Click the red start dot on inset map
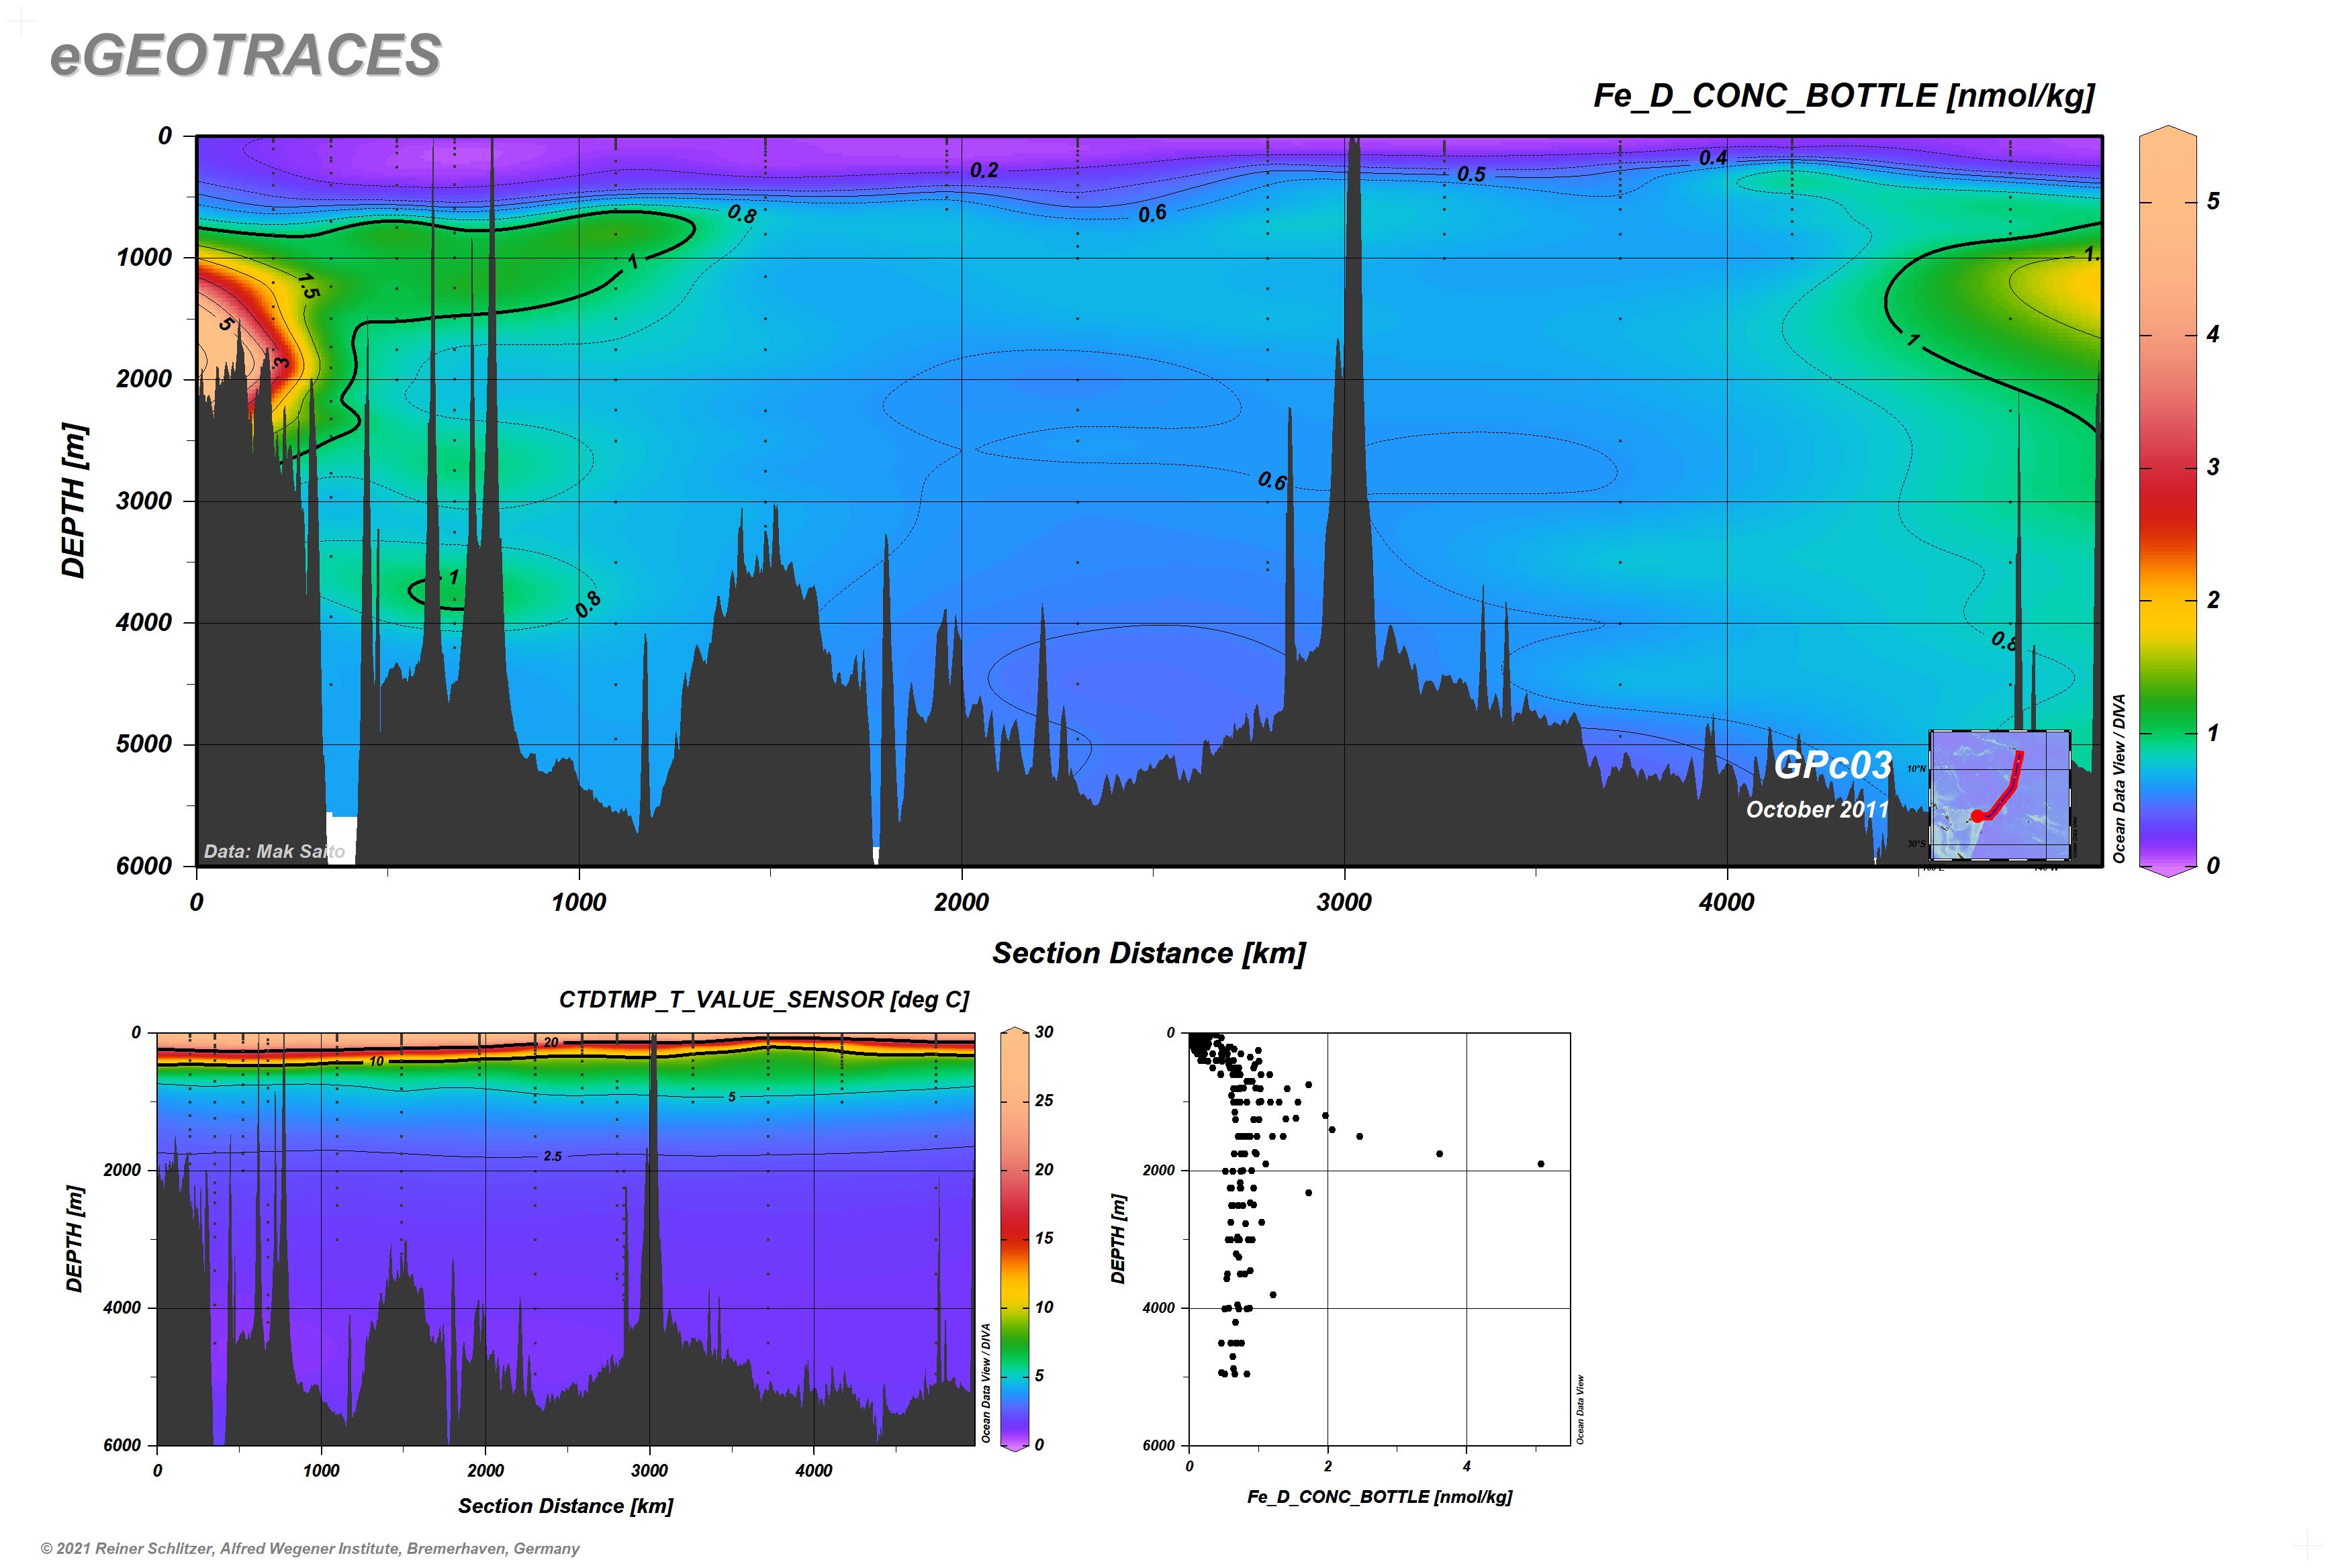The height and width of the screenshot is (1568, 2328). pyautogui.click(x=1977, y=816)
